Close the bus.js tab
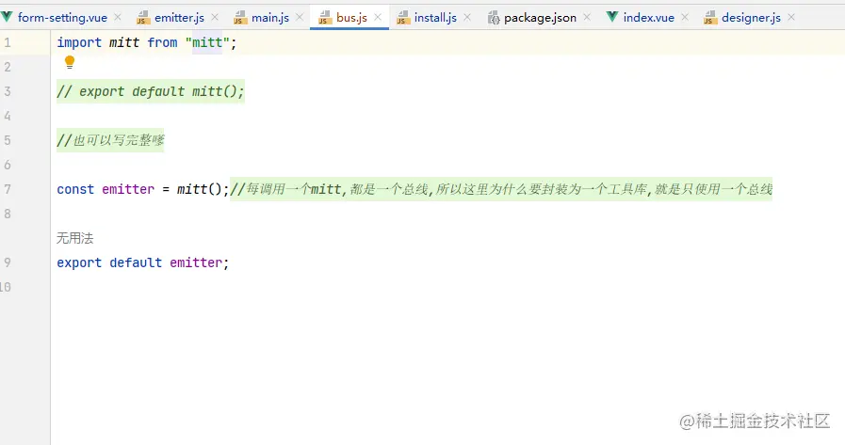 378,17
